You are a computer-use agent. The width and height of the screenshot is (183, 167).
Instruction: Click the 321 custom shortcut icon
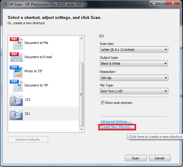click(x=16, y=114)
